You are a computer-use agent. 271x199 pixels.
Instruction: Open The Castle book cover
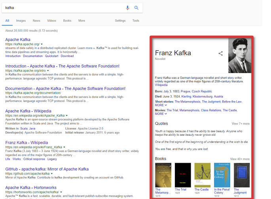coord(203,175)
